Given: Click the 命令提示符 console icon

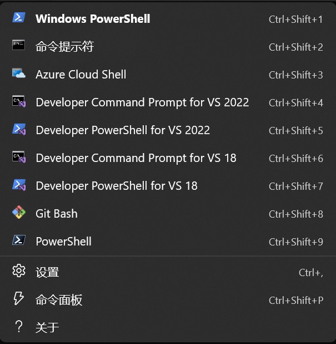Looking at the screenshot, I should [x=19, y=45].
